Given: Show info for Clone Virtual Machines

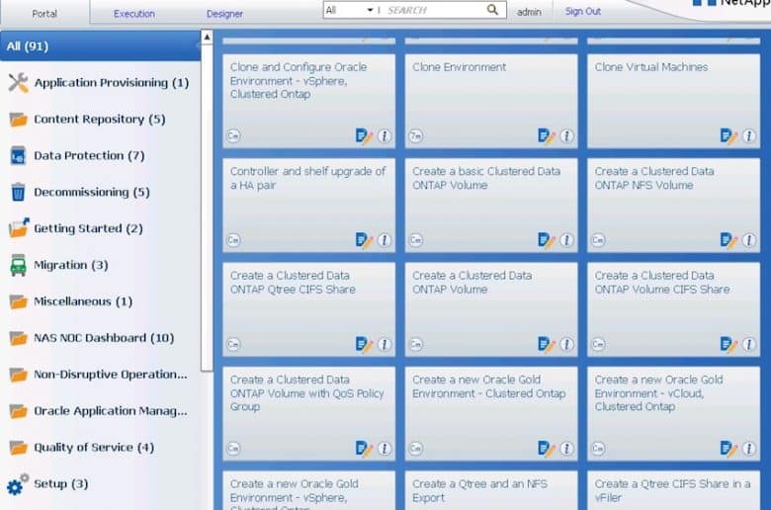Looking at the screenshot, I should tap(749, 135).
